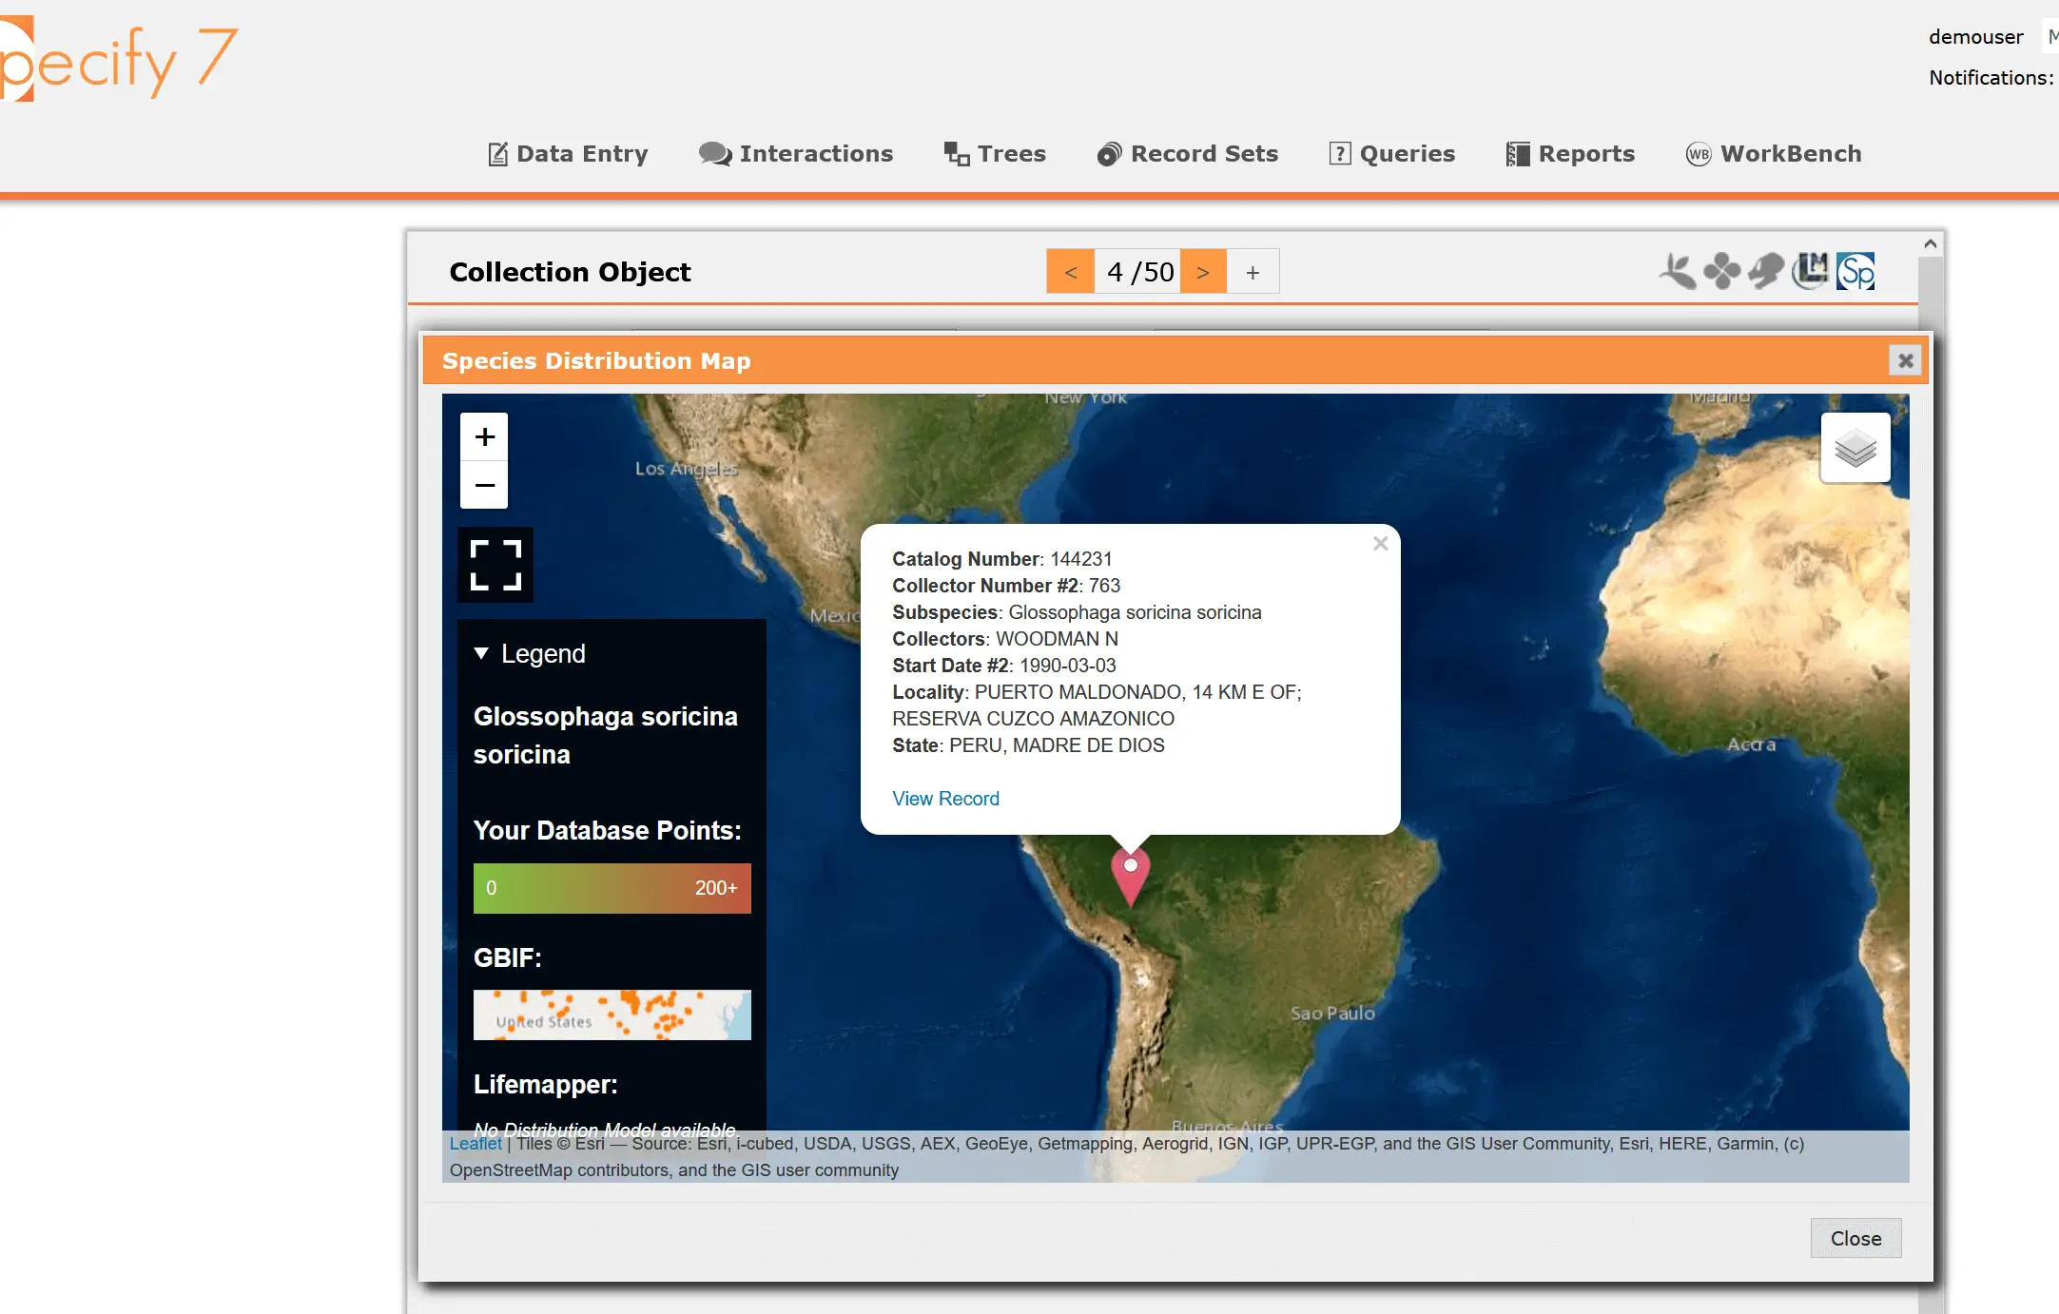
Task: Open the WorkBench menu item
Action: pyautogui.click(x=1774, y=153)
